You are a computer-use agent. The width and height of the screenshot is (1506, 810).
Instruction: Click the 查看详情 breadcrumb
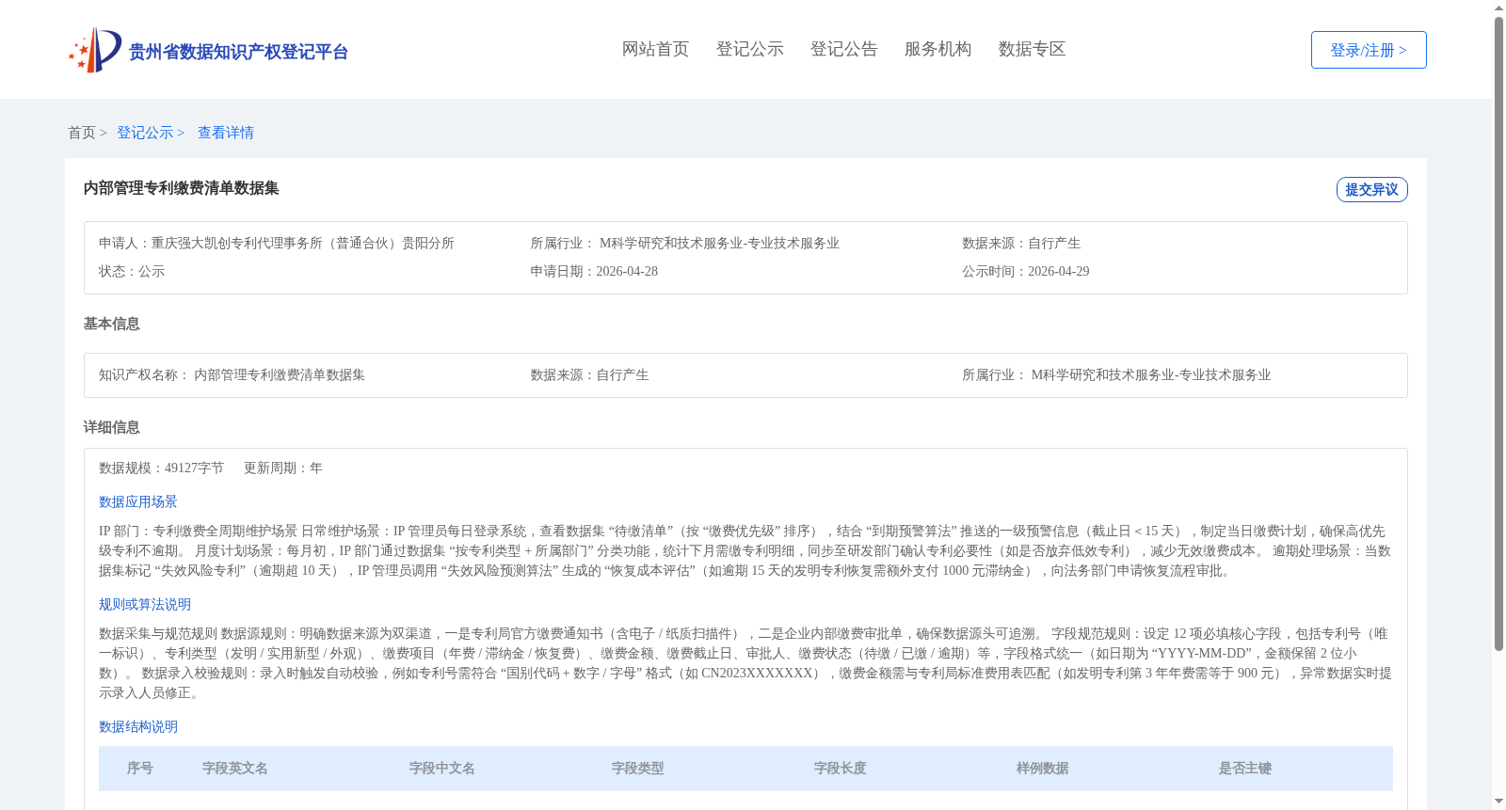click(x=226, y=133)
